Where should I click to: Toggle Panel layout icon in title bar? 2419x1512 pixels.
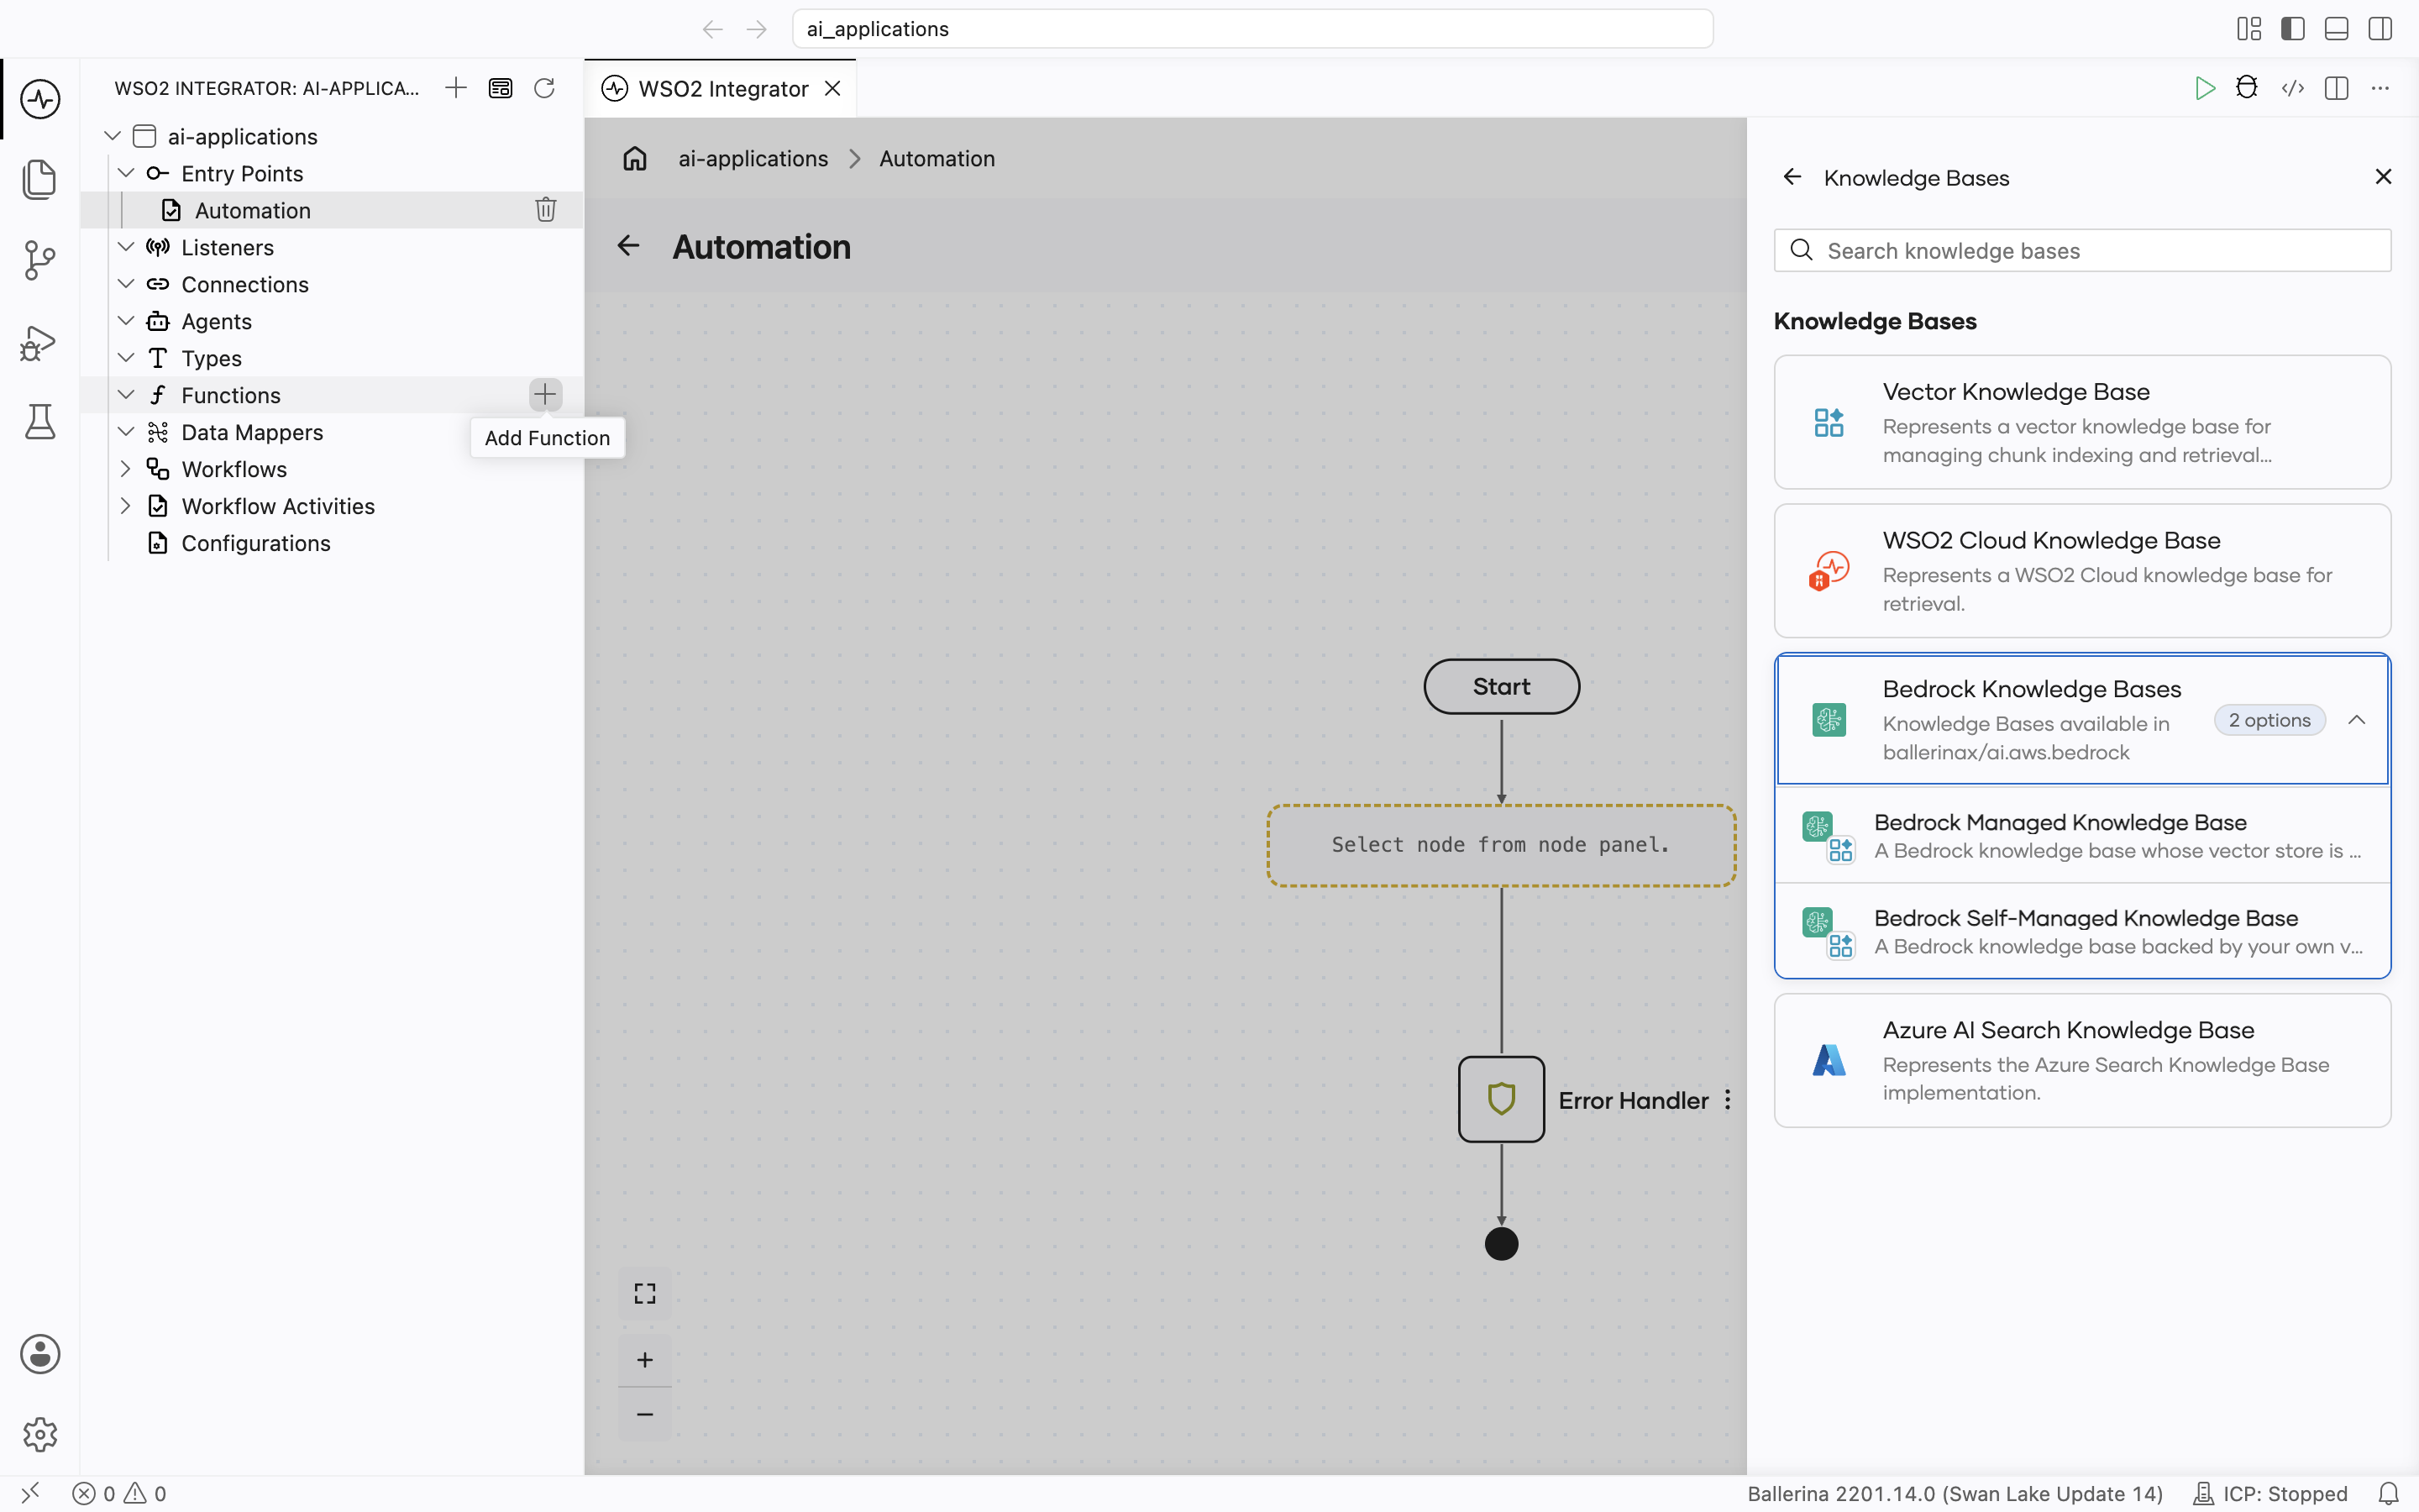pyautogui.click(x=2337, y=29)
